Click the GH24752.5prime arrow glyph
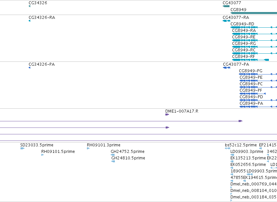The width and height of the screenshot is (277, 202). pyautogui.click(x=113, y=155)
